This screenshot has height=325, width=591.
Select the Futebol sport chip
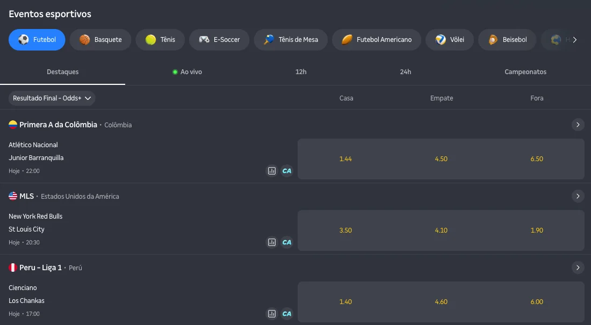pos(37,40)
